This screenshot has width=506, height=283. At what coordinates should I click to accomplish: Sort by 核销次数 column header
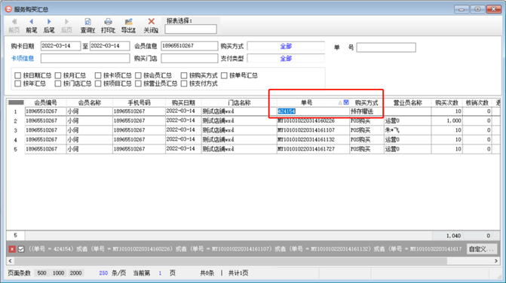click(477, 102)
